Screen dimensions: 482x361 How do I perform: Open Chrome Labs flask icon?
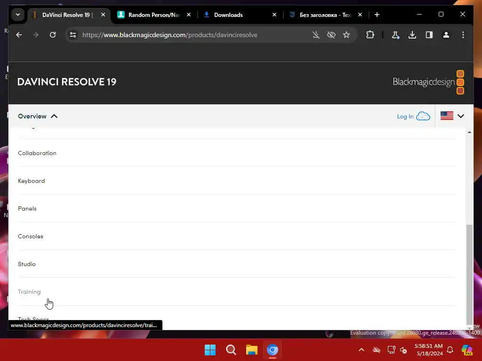(395, 35)
